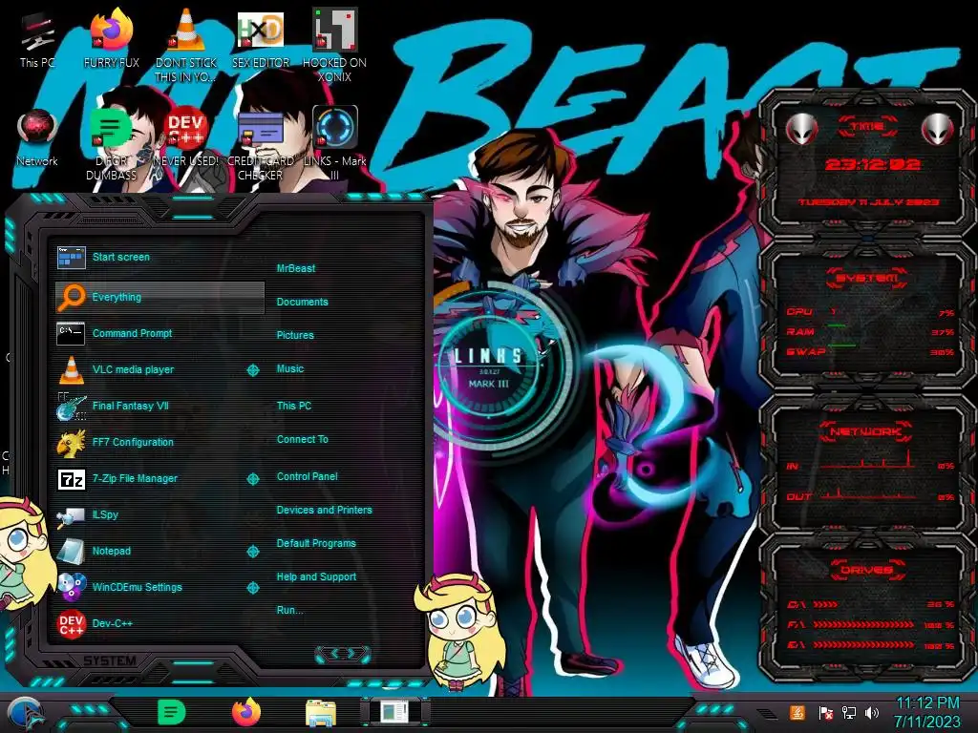978x733 pixels.
Task: Switch to the running window taskbar thumbnail
Action: (394, 712)
